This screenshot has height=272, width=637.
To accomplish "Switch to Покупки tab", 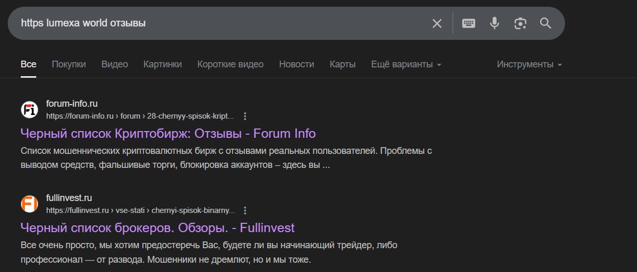I will pos(69,64).
